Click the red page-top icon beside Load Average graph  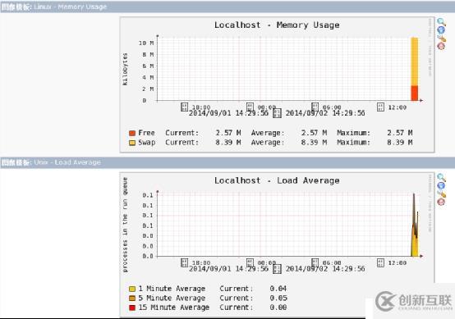point(441,202)
